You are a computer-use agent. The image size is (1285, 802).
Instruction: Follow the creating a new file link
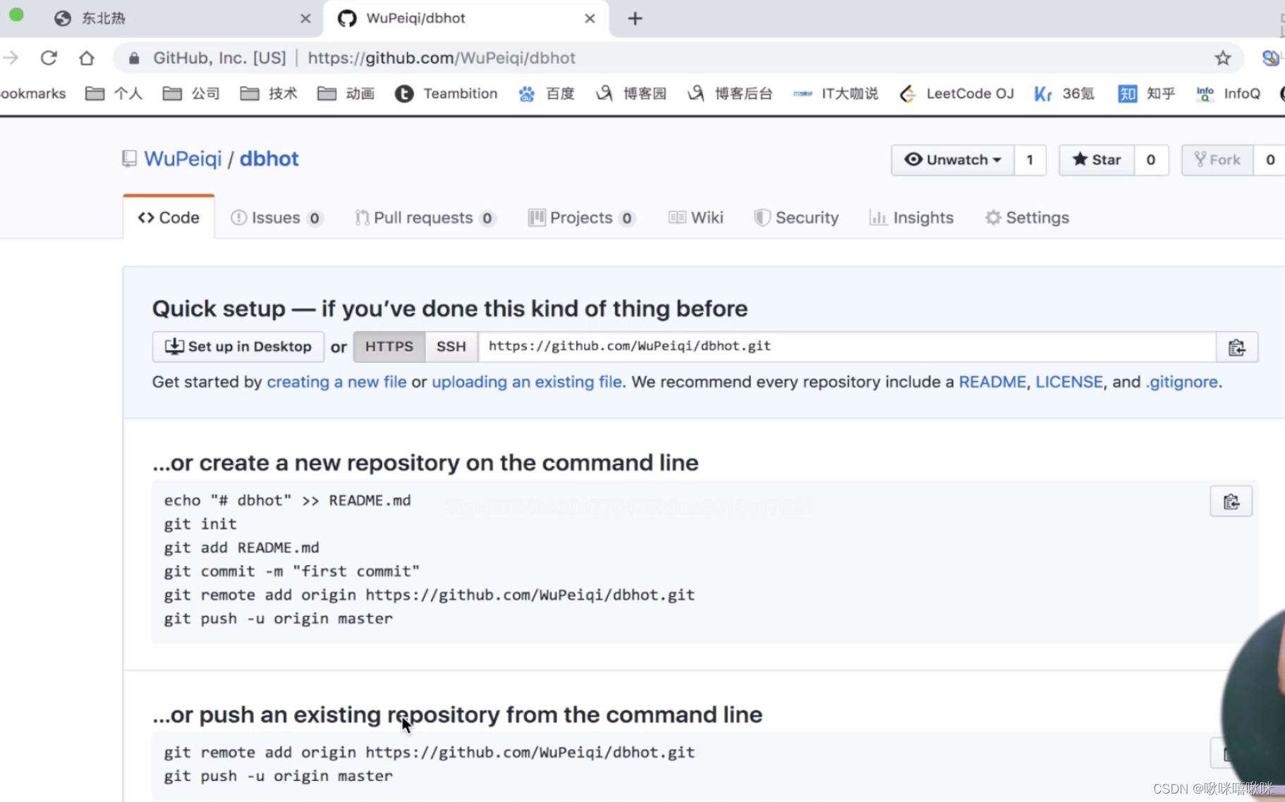pos(336,382)
